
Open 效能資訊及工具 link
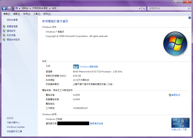[14, 131]
